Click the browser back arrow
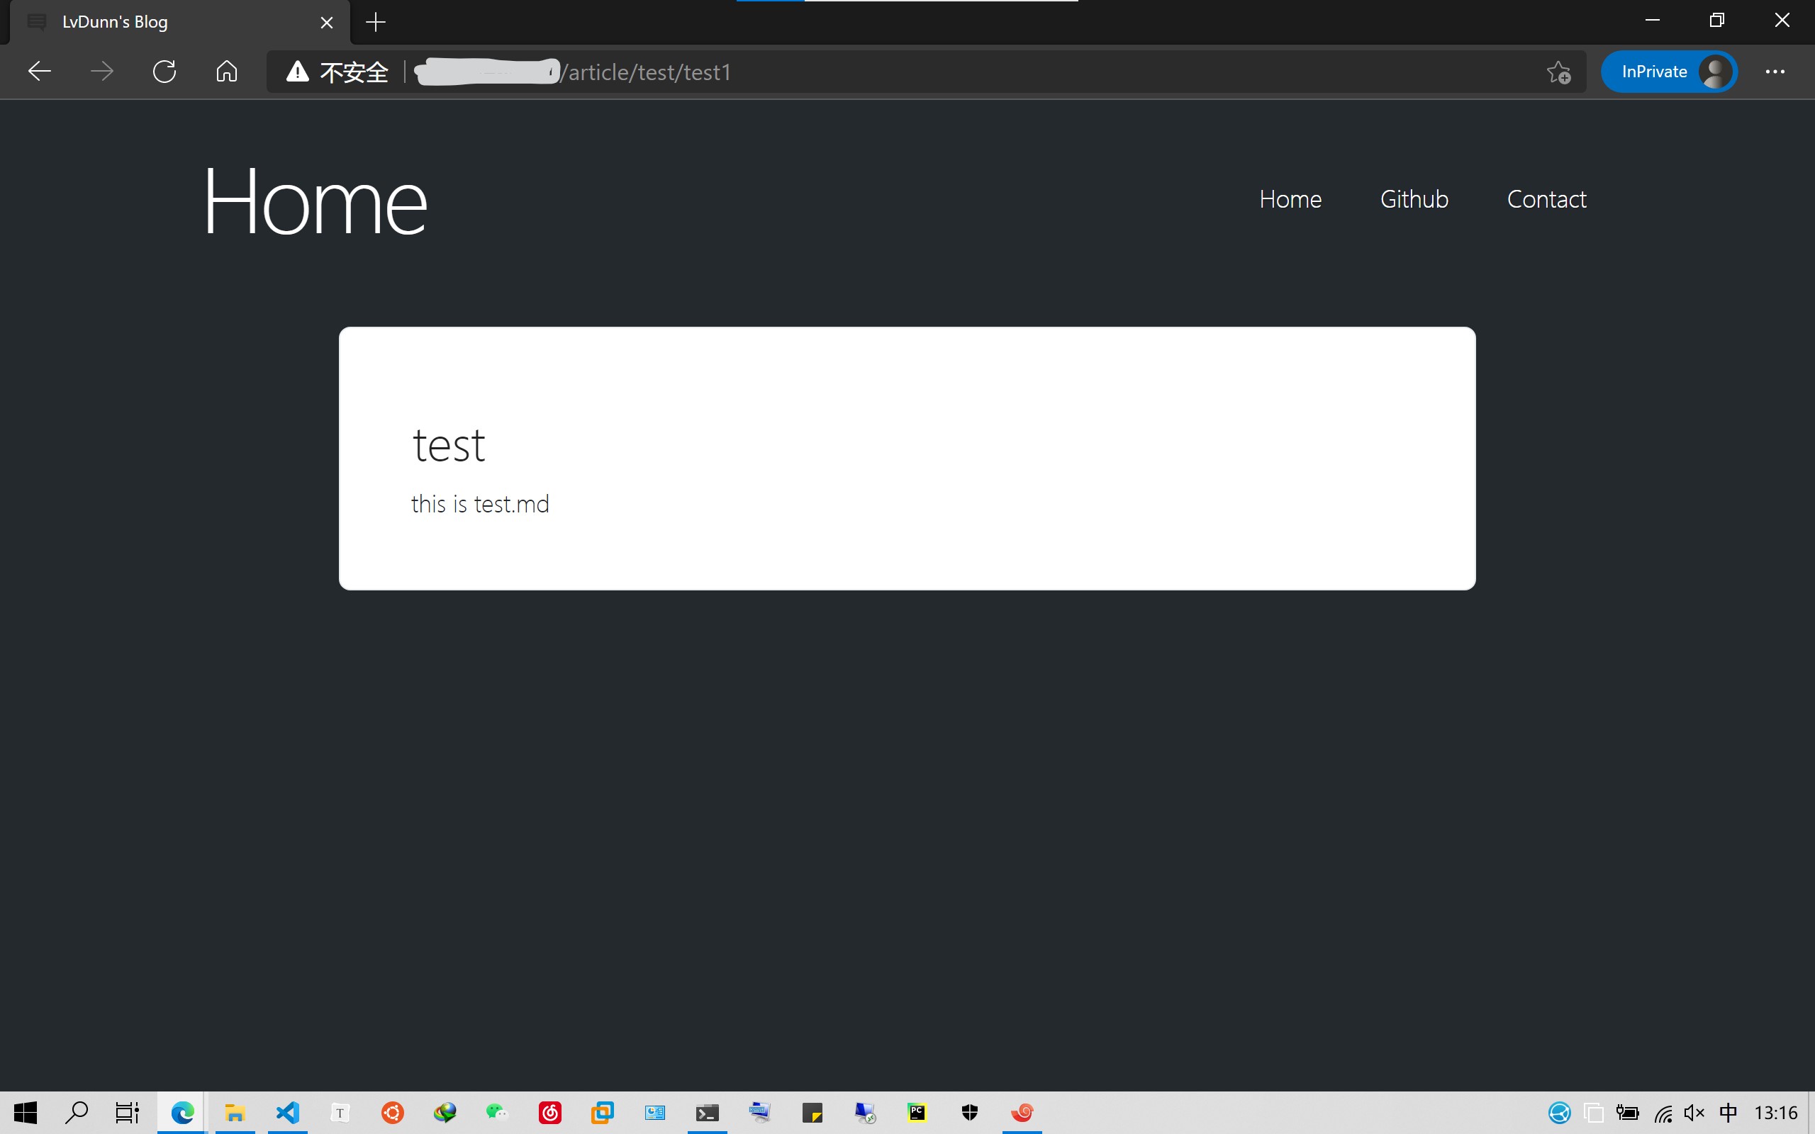This screenshot has height=1134, width=1815. coord(39,72)
